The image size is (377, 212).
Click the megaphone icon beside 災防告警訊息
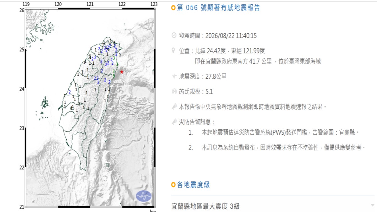coord(174,122)
